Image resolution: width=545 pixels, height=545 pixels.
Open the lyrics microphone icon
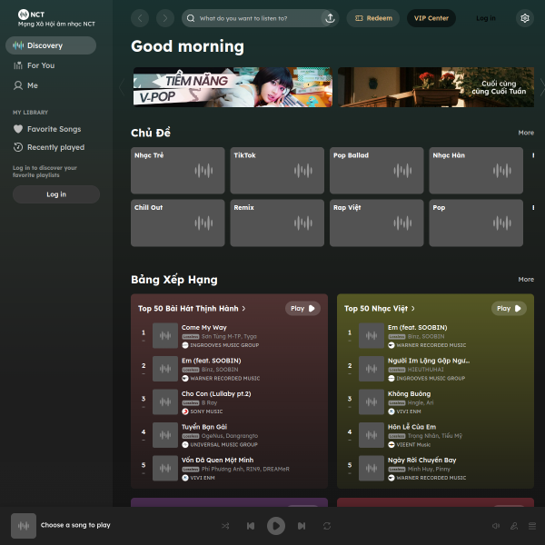(514, 526)
